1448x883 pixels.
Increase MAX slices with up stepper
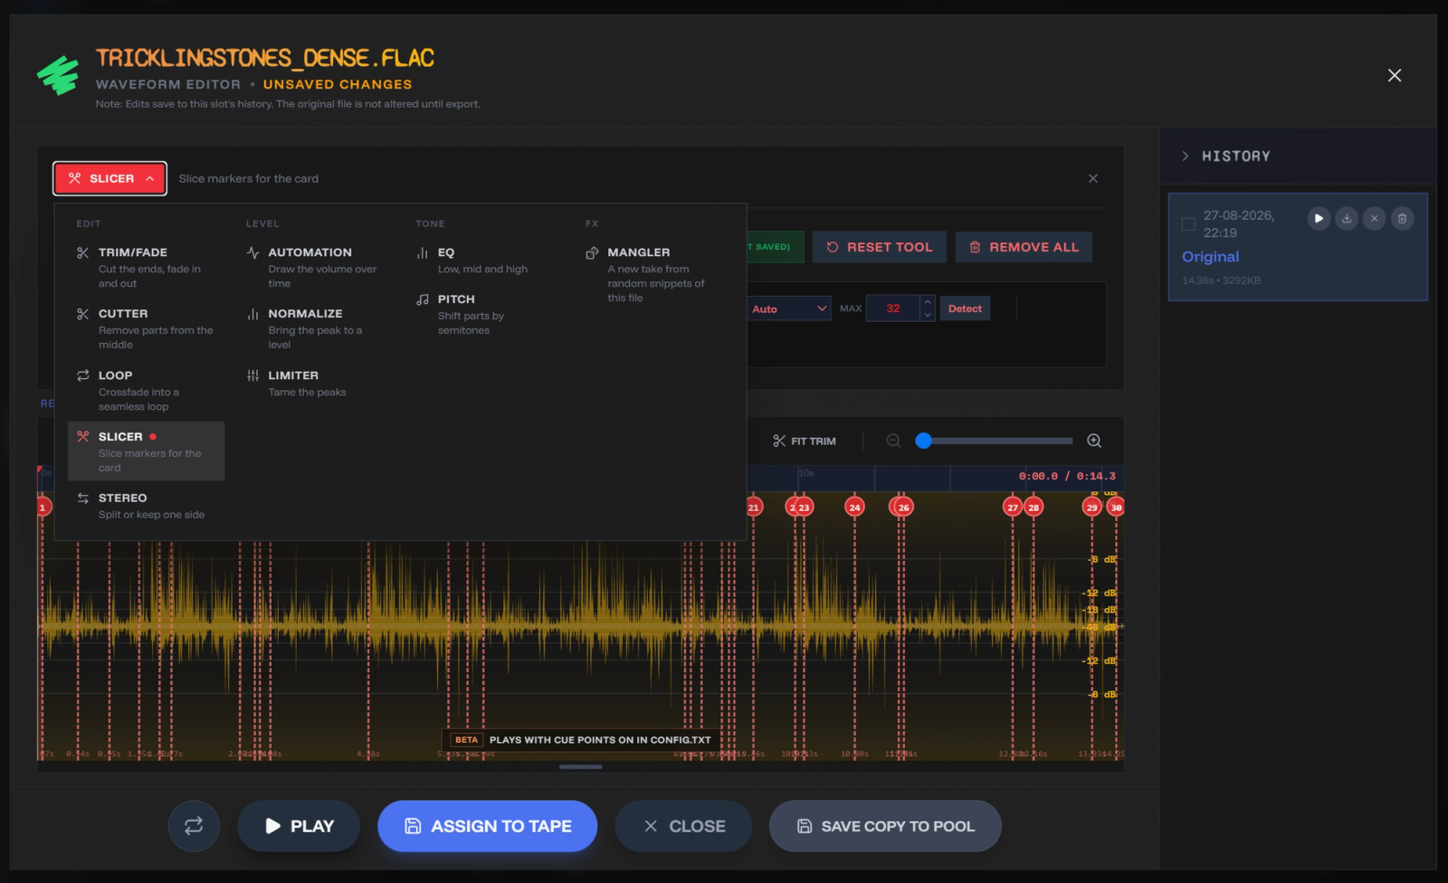point(928,302)
